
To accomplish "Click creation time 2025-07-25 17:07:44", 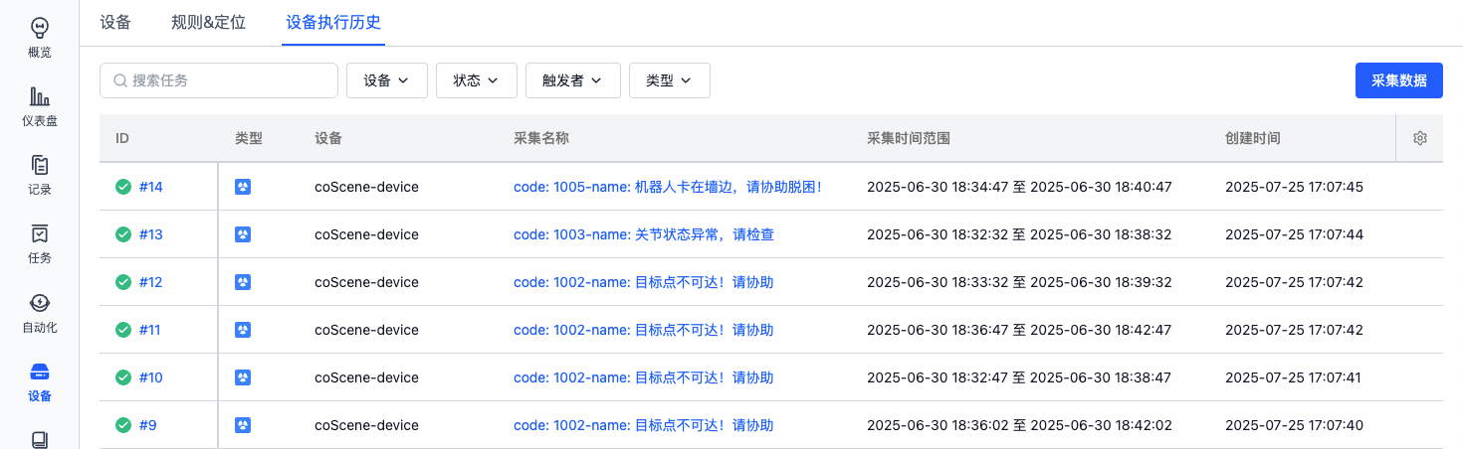I will pyautogui.click(x=1294, y=234).
